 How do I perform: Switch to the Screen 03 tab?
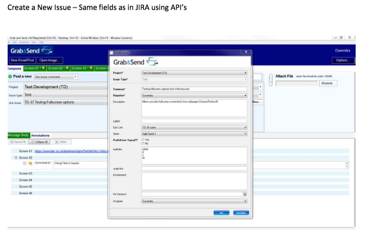[x=79, y=68]
